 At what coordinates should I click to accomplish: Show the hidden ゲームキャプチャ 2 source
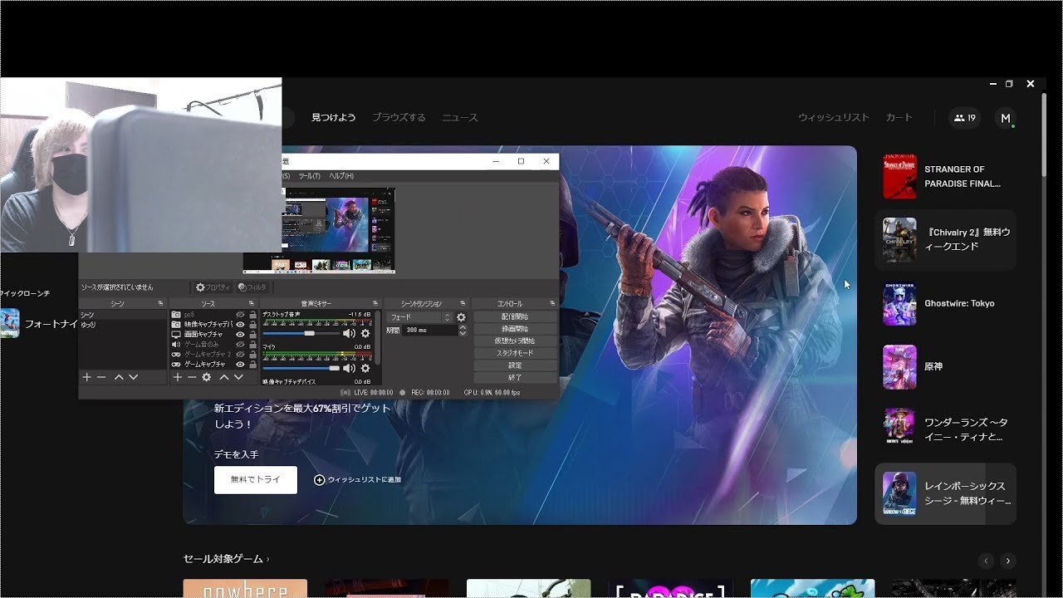click(x=240, y=355)
